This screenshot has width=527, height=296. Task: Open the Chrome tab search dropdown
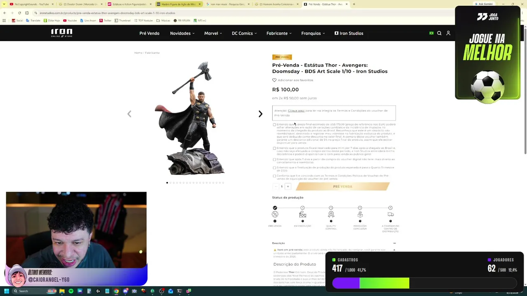click(x=5, y=4)
